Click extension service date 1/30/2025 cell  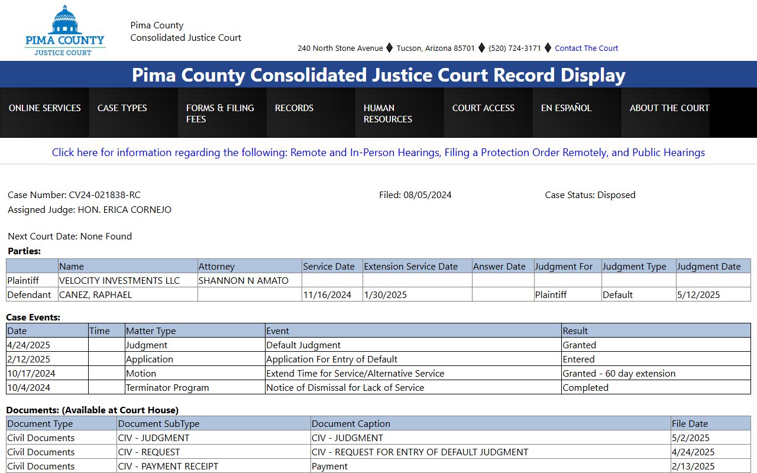(418, 294)
